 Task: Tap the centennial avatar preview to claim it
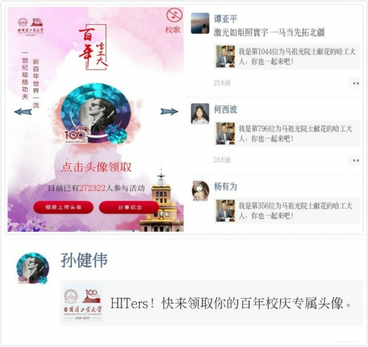point(96,114)
